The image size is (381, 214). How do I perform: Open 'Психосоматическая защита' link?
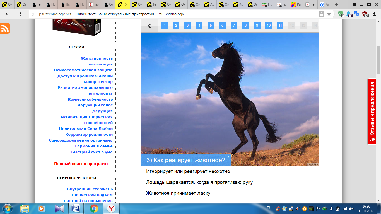tap(83, 70)
